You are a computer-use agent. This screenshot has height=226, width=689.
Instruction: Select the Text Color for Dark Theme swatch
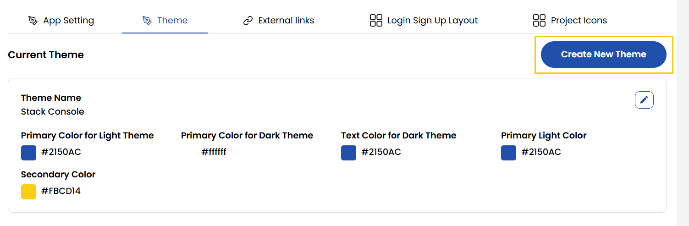pos(348,153)
